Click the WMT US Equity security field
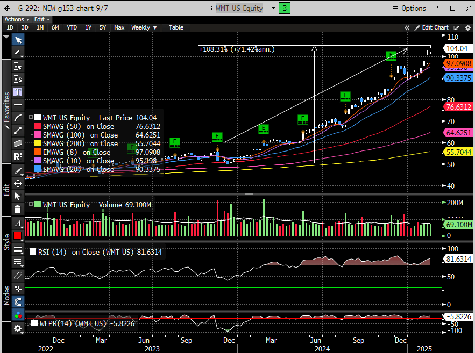 tap(239, 8)
